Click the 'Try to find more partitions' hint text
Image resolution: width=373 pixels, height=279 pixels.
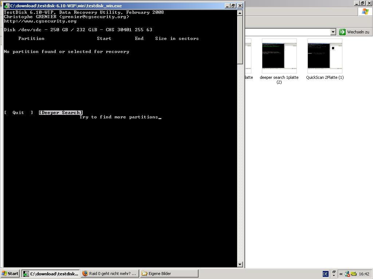(x=119, y=117)
